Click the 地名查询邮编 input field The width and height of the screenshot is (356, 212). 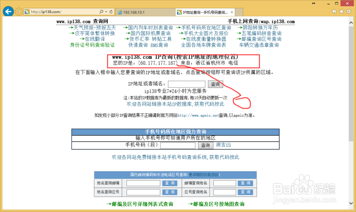coord(143,183)
